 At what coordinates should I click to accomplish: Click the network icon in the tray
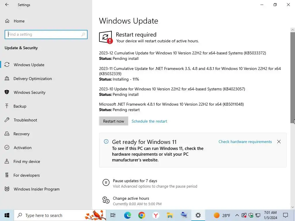point(258,215)
